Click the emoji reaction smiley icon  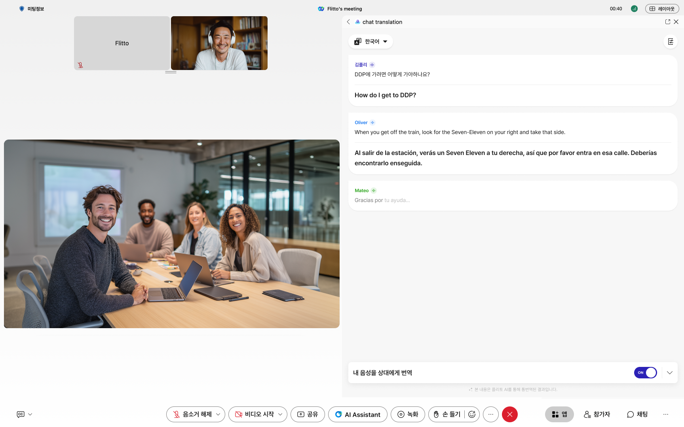click(x=471, y=414)
